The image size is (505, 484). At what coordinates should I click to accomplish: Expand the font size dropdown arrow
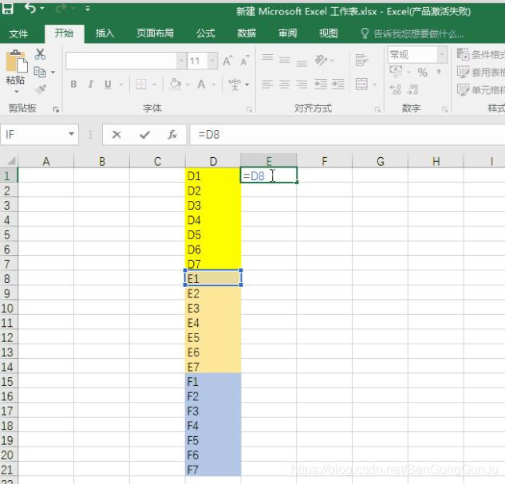tap(212, 61)
